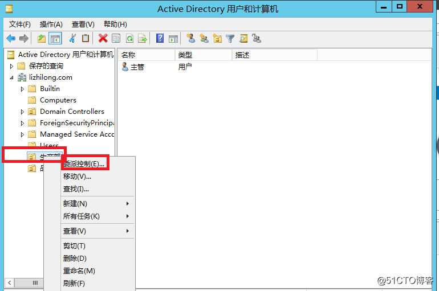
Task: Click the Add to group toolbar icon
Action: click(x=256, y=38)
